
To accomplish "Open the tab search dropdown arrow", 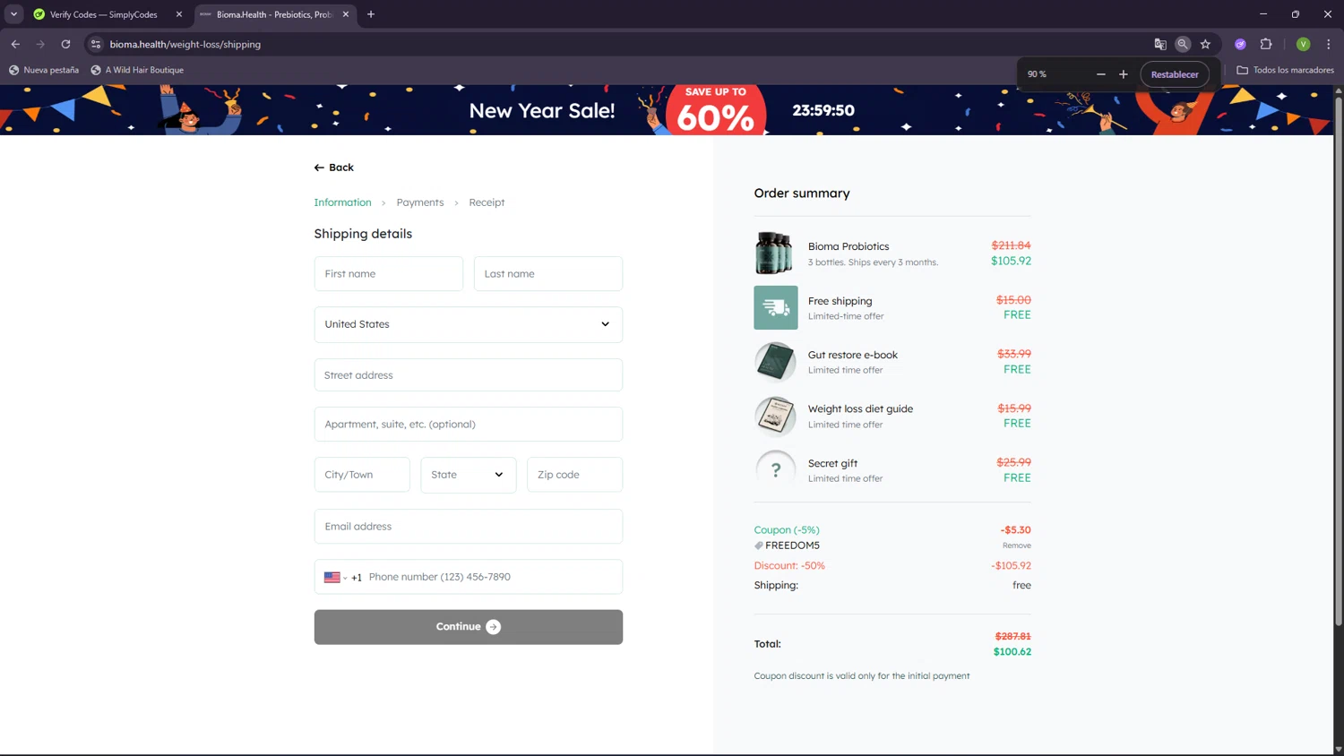I will tap(13, 14).
